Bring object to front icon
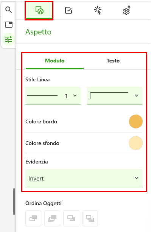Screen dimensions: 151x232 tap(33, 218)
